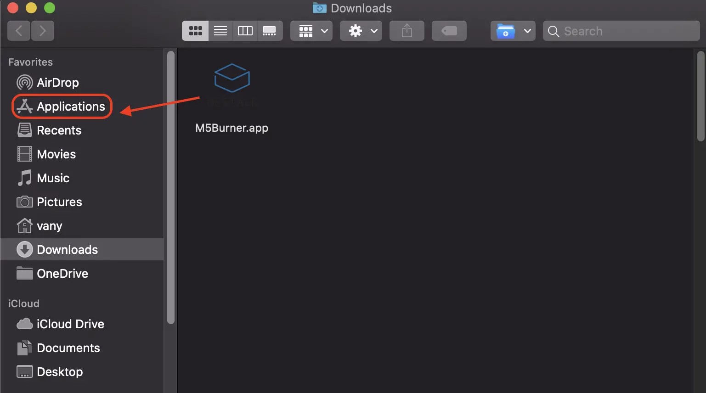Click the sidebar scrollbar
Screen dimensions: 706x393
tap(171, 187)
